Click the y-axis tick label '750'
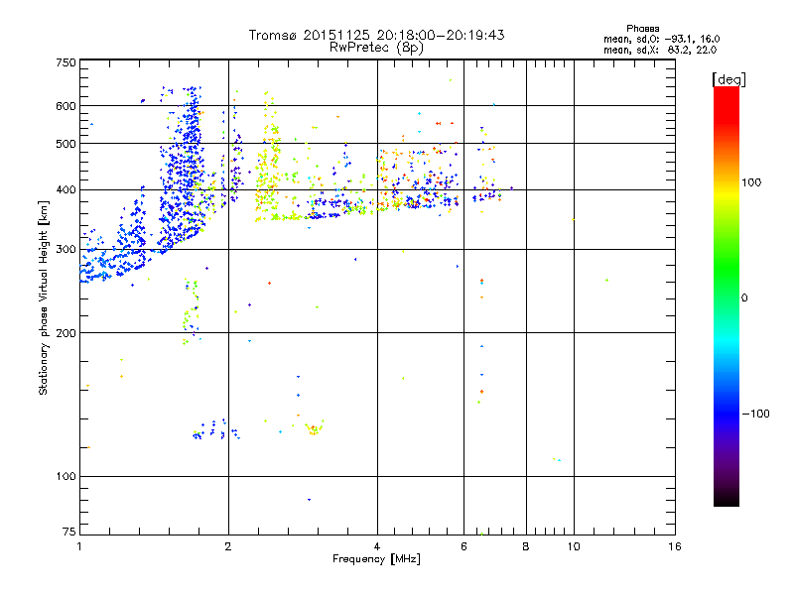 tap(66, 62)
